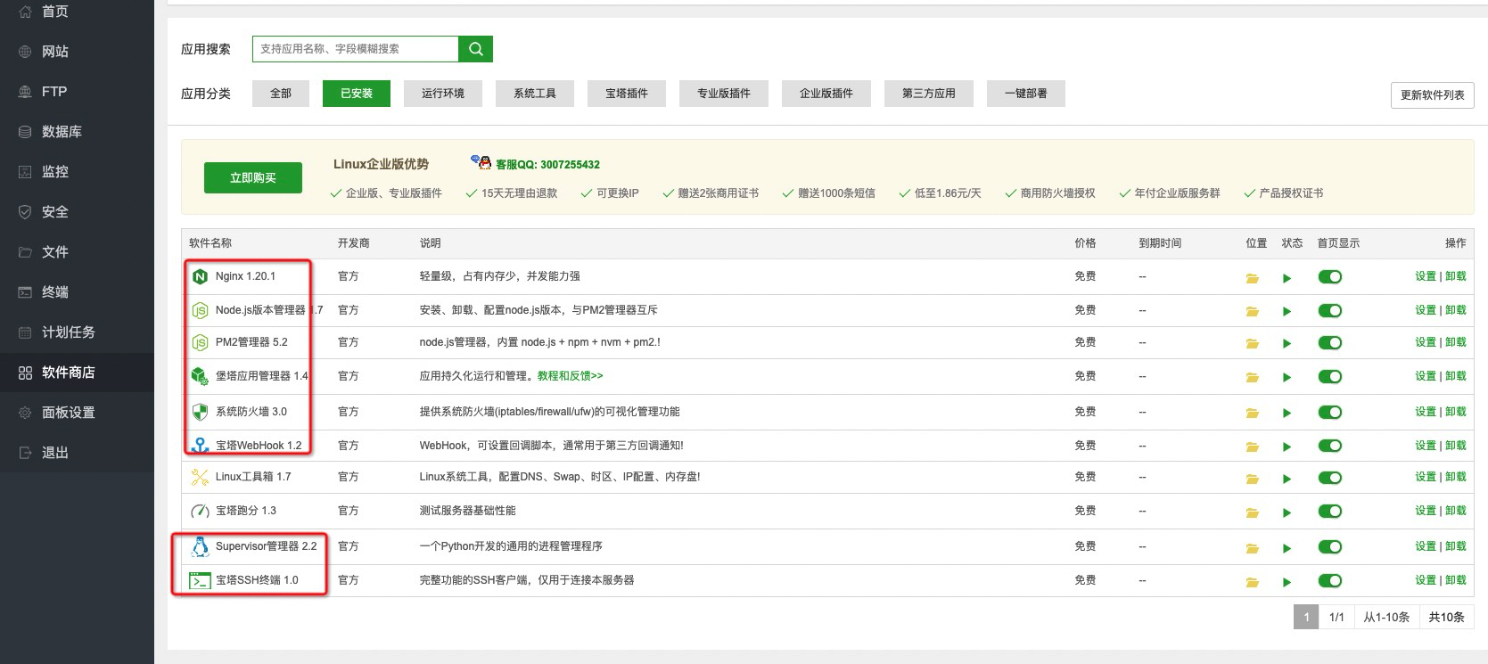Click the 更新软件列表 button
The height and width of the screenshot is (664, 1488).
[1432, 95]
